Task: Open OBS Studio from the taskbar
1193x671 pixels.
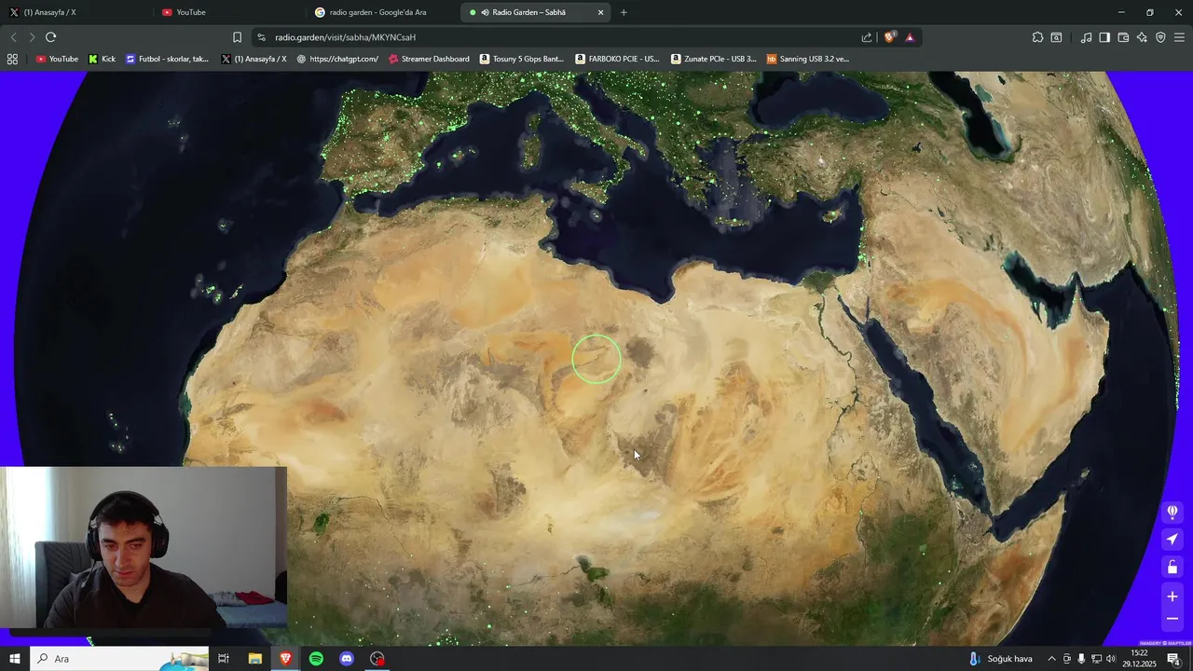Action: (x=377, y=659)
